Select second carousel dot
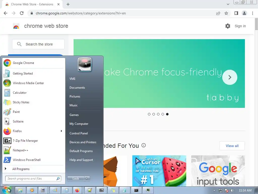This screenshot has height=194, width=258. (154, 114)
